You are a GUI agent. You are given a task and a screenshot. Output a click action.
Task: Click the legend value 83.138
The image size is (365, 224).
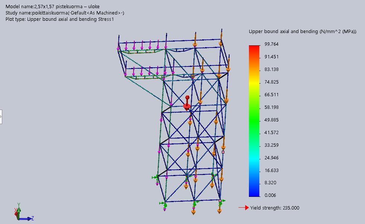coord(271,69)
